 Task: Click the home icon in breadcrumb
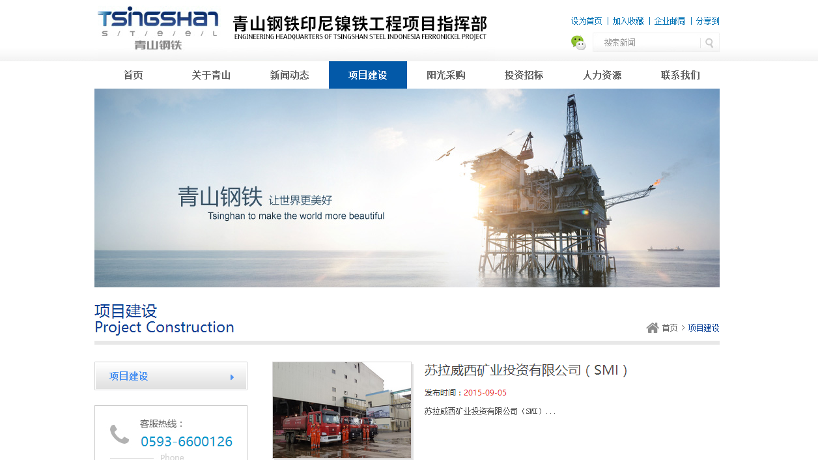[x=653, y=328]
